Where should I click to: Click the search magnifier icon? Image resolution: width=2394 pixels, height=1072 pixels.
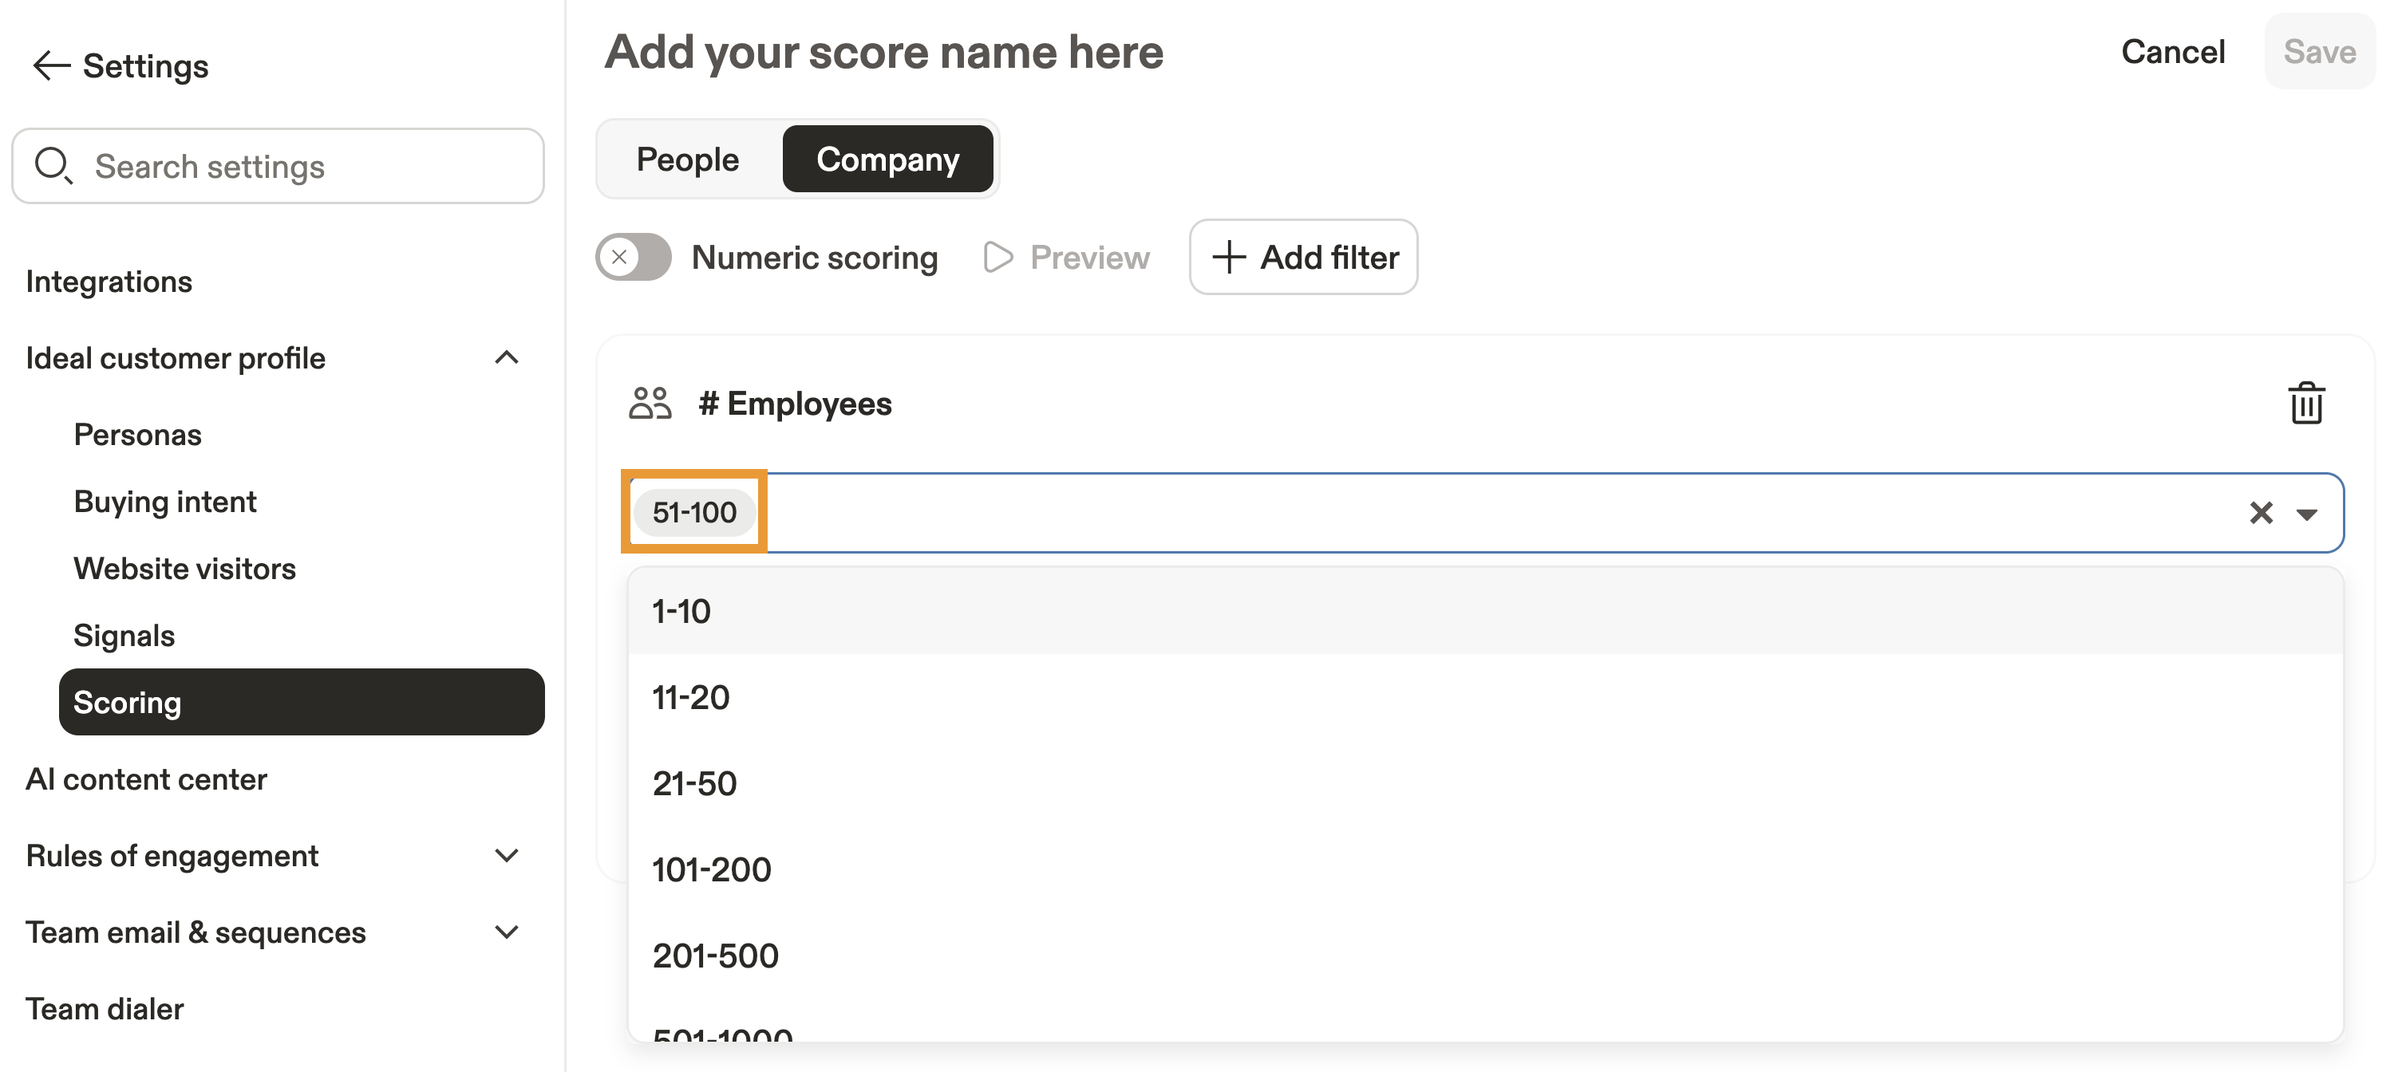pyautogui.click(x=53, y=165)
